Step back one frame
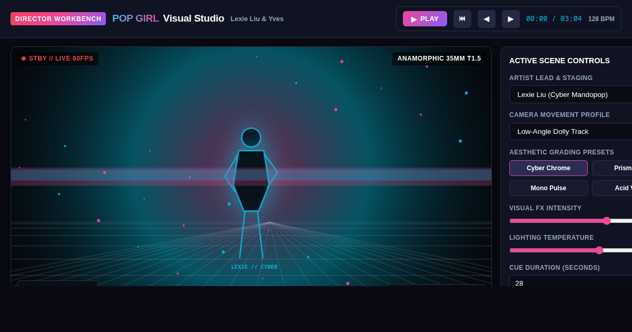Screen dimensions: 632x332 tap(487, 19)
